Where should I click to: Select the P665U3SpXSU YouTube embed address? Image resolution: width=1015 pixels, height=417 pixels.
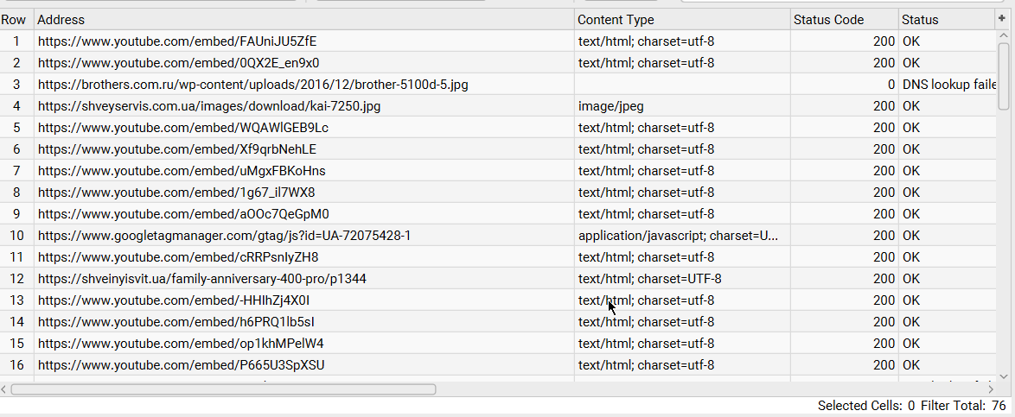(181, 364)
